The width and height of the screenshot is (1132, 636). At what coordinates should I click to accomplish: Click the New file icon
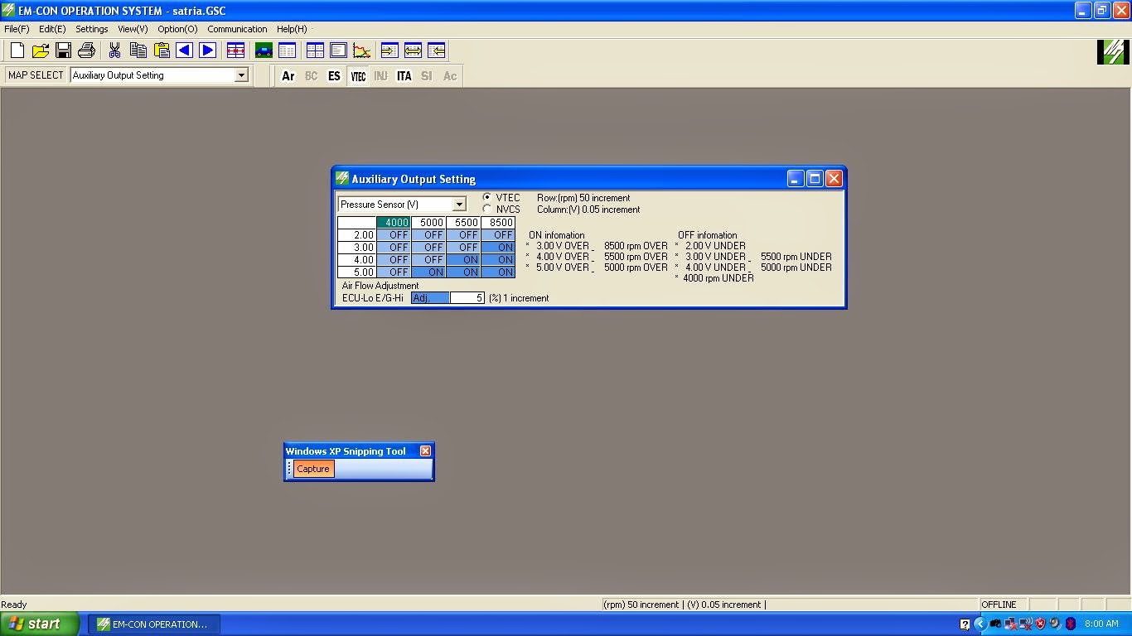(x=17, y=51)
